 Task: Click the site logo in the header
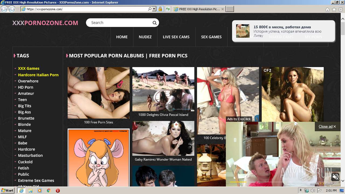click(45, 23)
